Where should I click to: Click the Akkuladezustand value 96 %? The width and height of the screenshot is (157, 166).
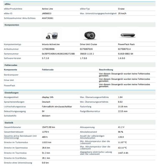click(121, 132)
